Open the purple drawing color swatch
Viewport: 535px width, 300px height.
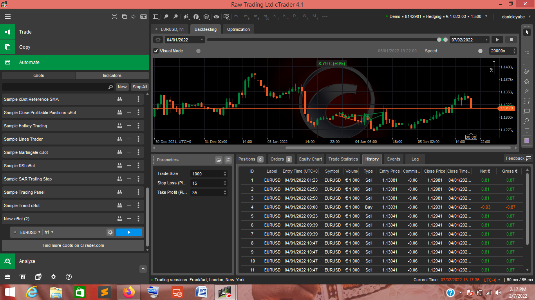(527, 141)
